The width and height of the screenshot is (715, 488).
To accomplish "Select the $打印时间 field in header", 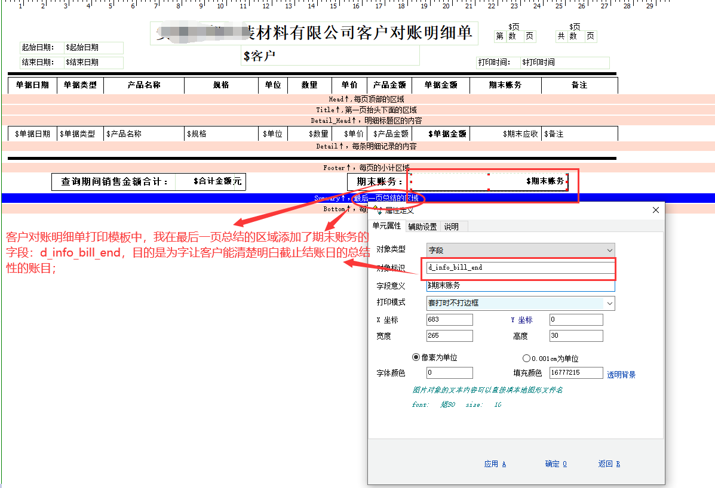I will click(x=564, y=62).
